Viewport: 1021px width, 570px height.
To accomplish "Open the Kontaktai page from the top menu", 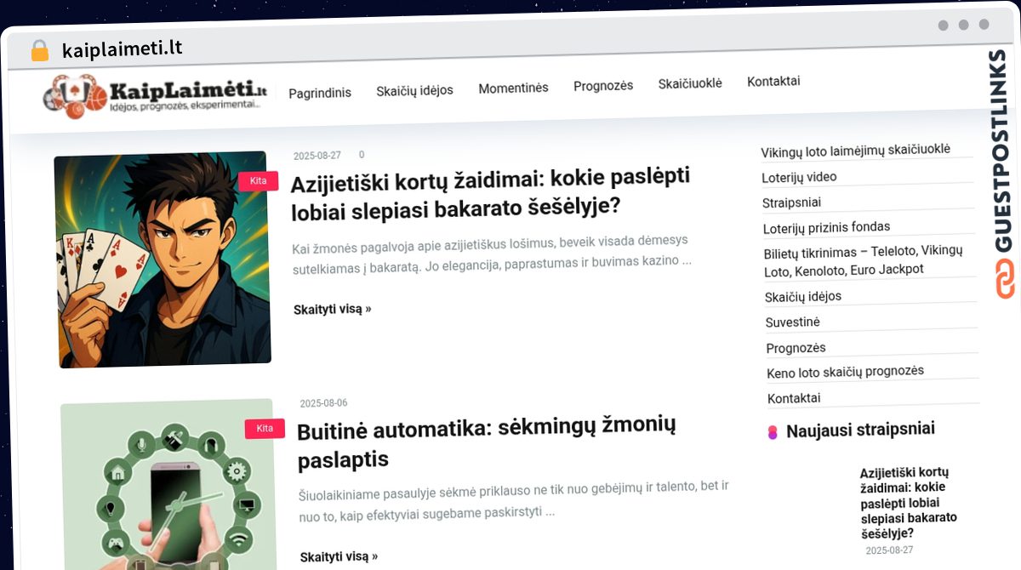I will pyautogui.click(x=773, y=82).
